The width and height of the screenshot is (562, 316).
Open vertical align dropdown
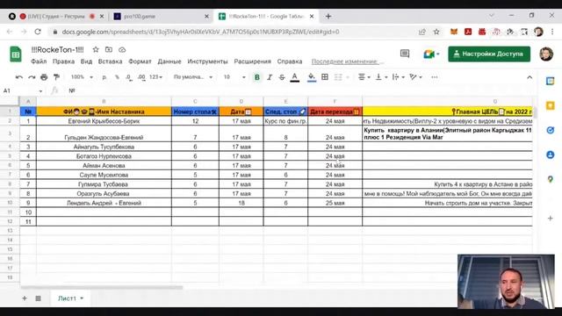(x=381, y=77)
